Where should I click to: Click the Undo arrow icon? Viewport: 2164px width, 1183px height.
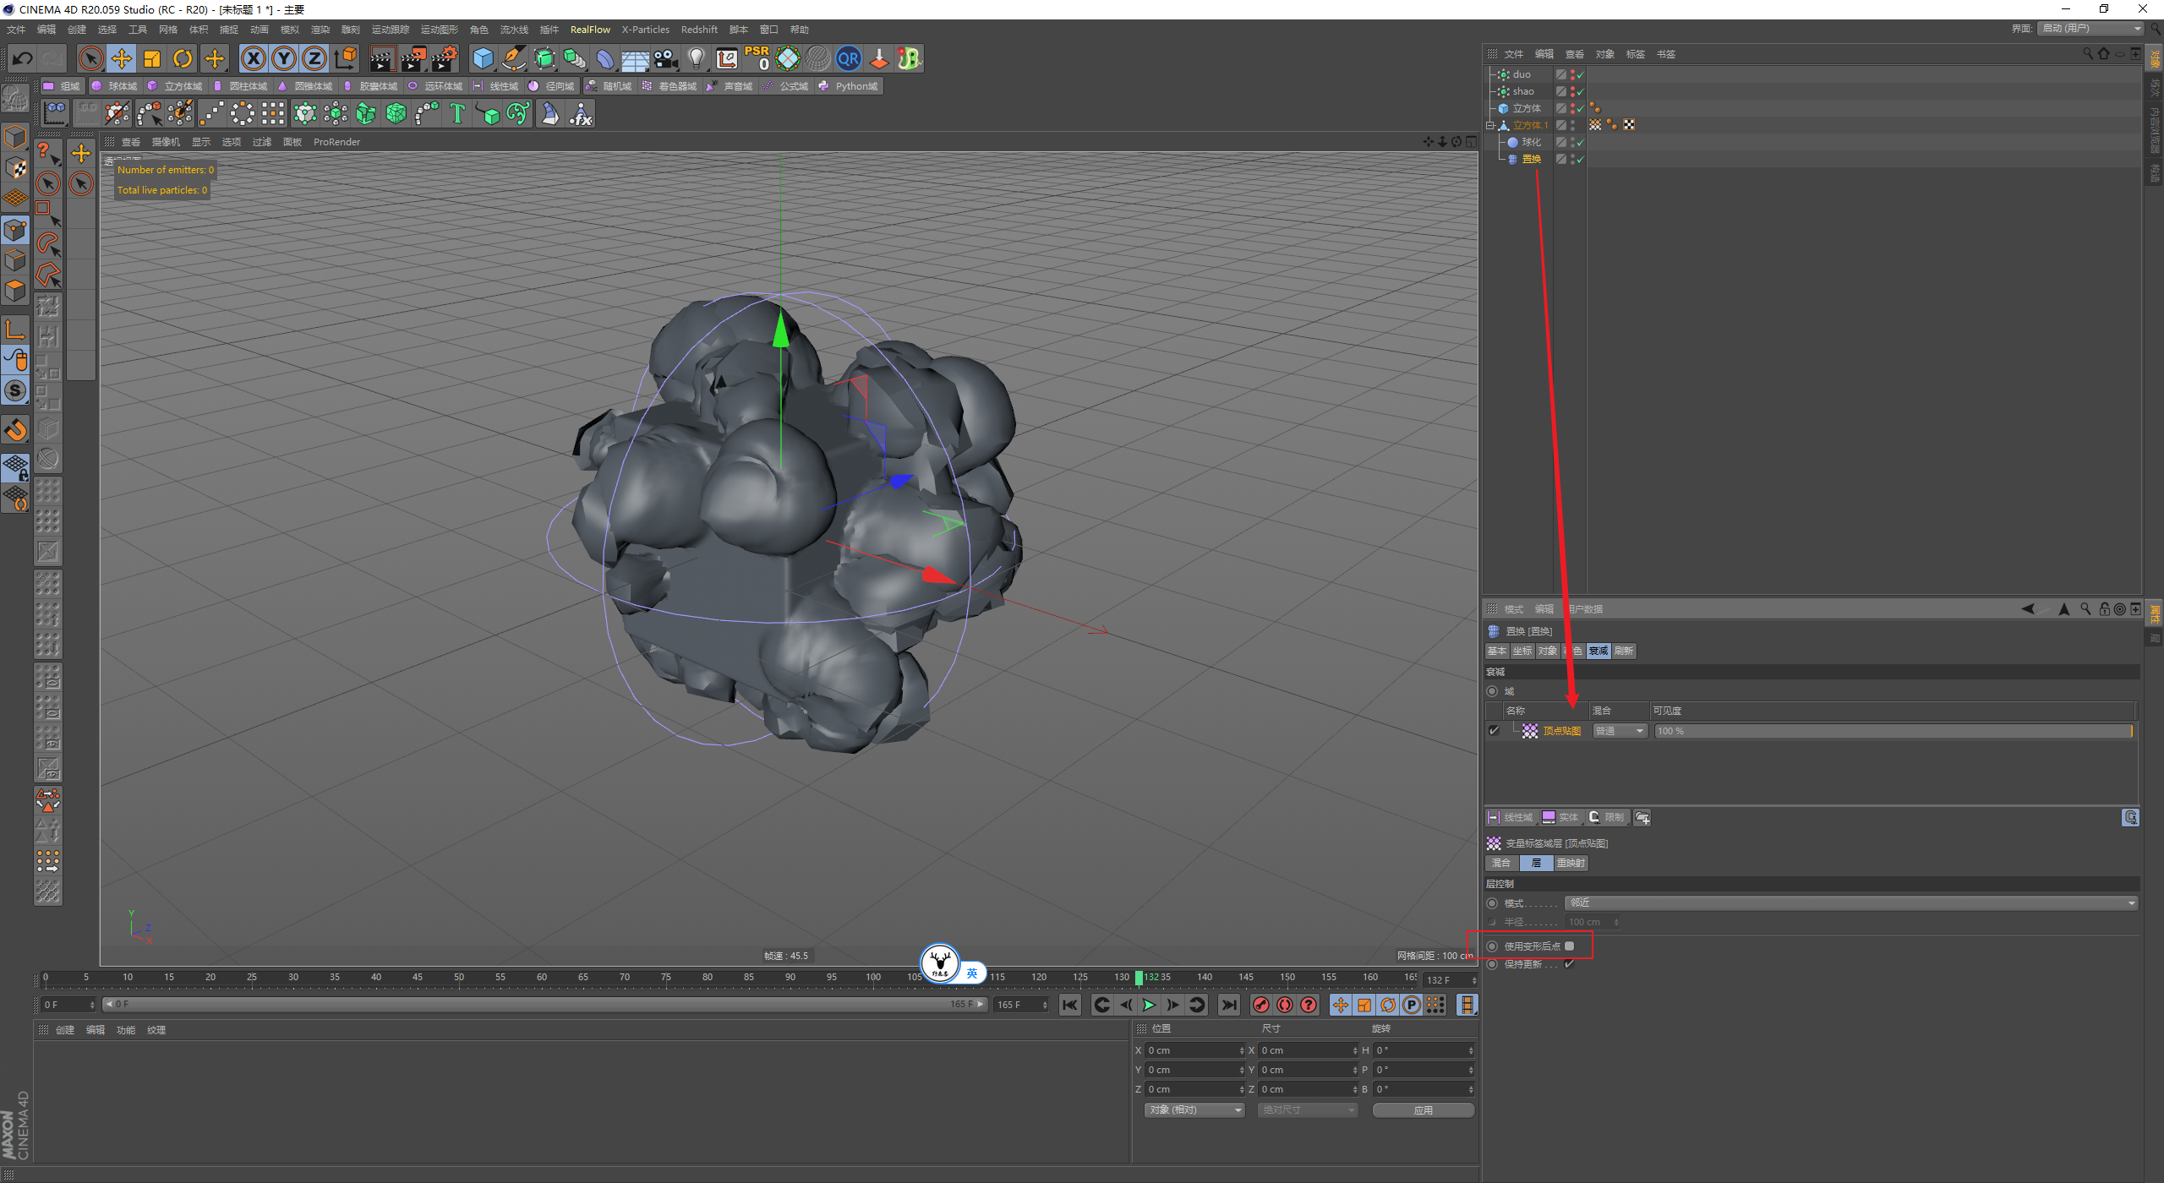[23, 58]
